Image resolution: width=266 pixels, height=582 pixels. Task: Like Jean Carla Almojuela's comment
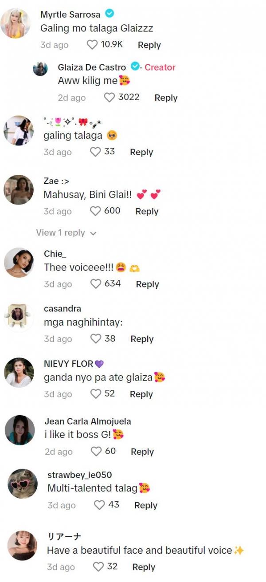tap(96, 452)
